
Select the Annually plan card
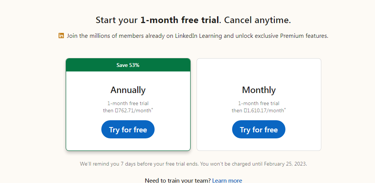[128, 104]
